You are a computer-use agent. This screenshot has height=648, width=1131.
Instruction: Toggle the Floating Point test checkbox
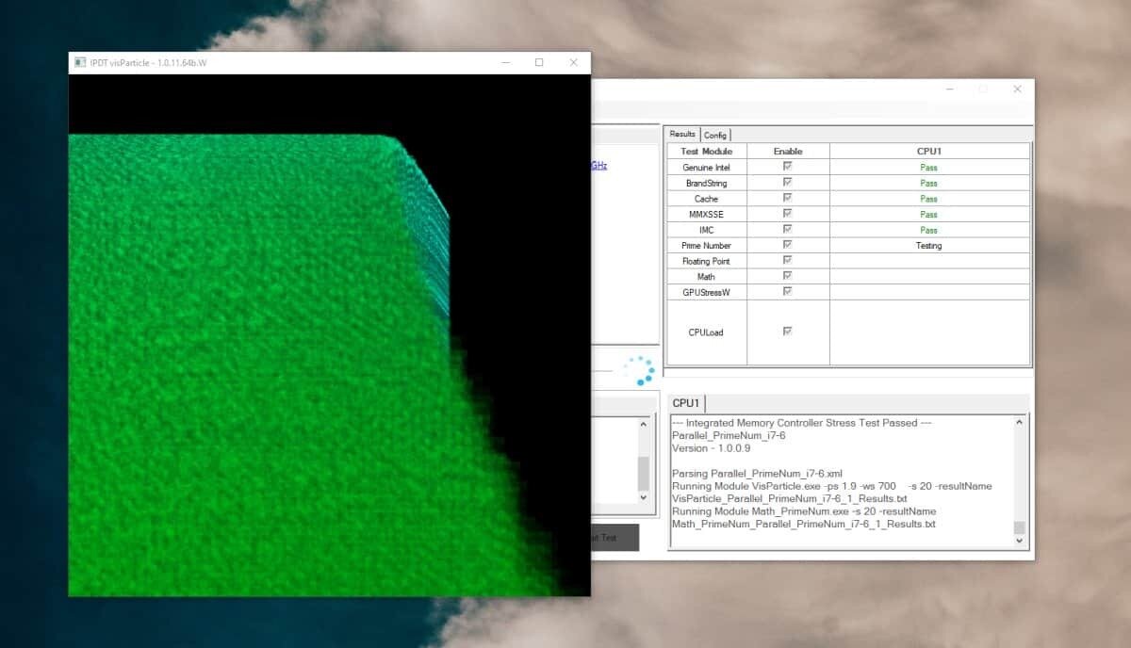(x=787, y=260)
